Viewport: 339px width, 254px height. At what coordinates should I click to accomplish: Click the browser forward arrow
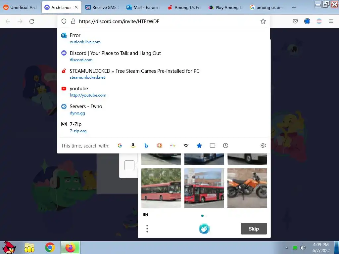point(20,21)
